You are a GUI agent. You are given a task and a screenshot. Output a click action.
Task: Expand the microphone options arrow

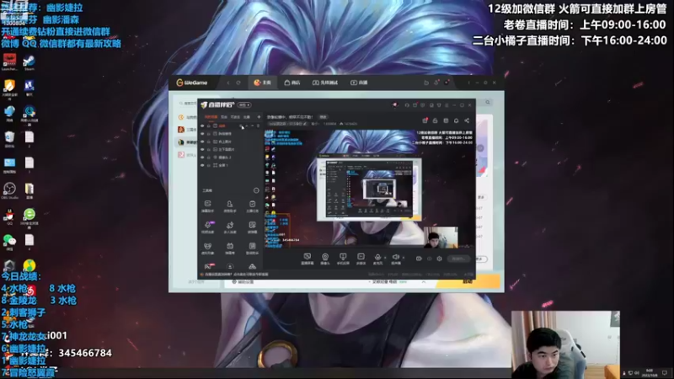[x=385, y=258]
